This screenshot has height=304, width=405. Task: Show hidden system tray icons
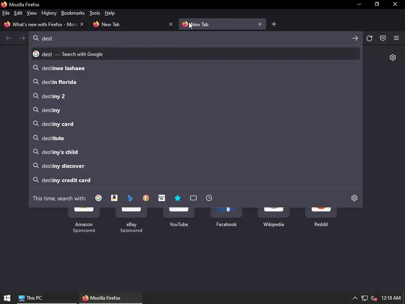(355, 298)
